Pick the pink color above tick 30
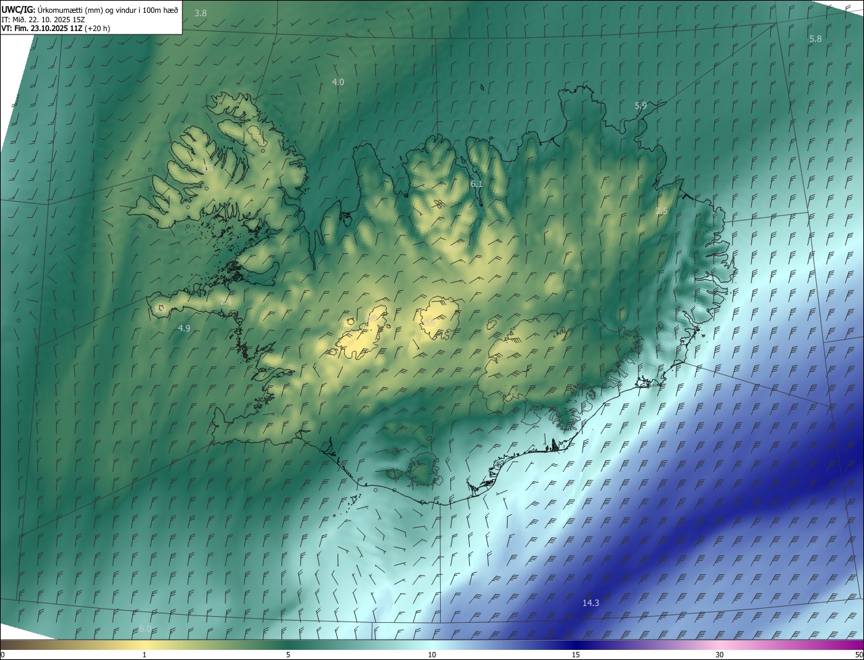This screenshot has width=864, height=660. pos(720,644)
